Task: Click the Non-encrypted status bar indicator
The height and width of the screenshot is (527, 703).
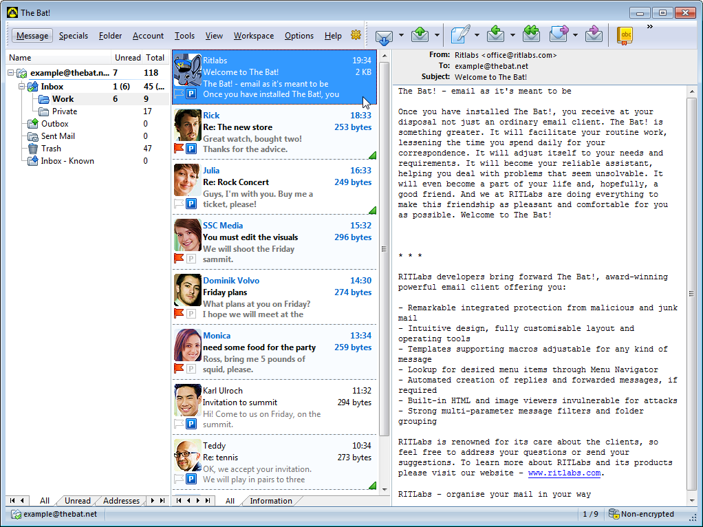Action: (641, 514)
